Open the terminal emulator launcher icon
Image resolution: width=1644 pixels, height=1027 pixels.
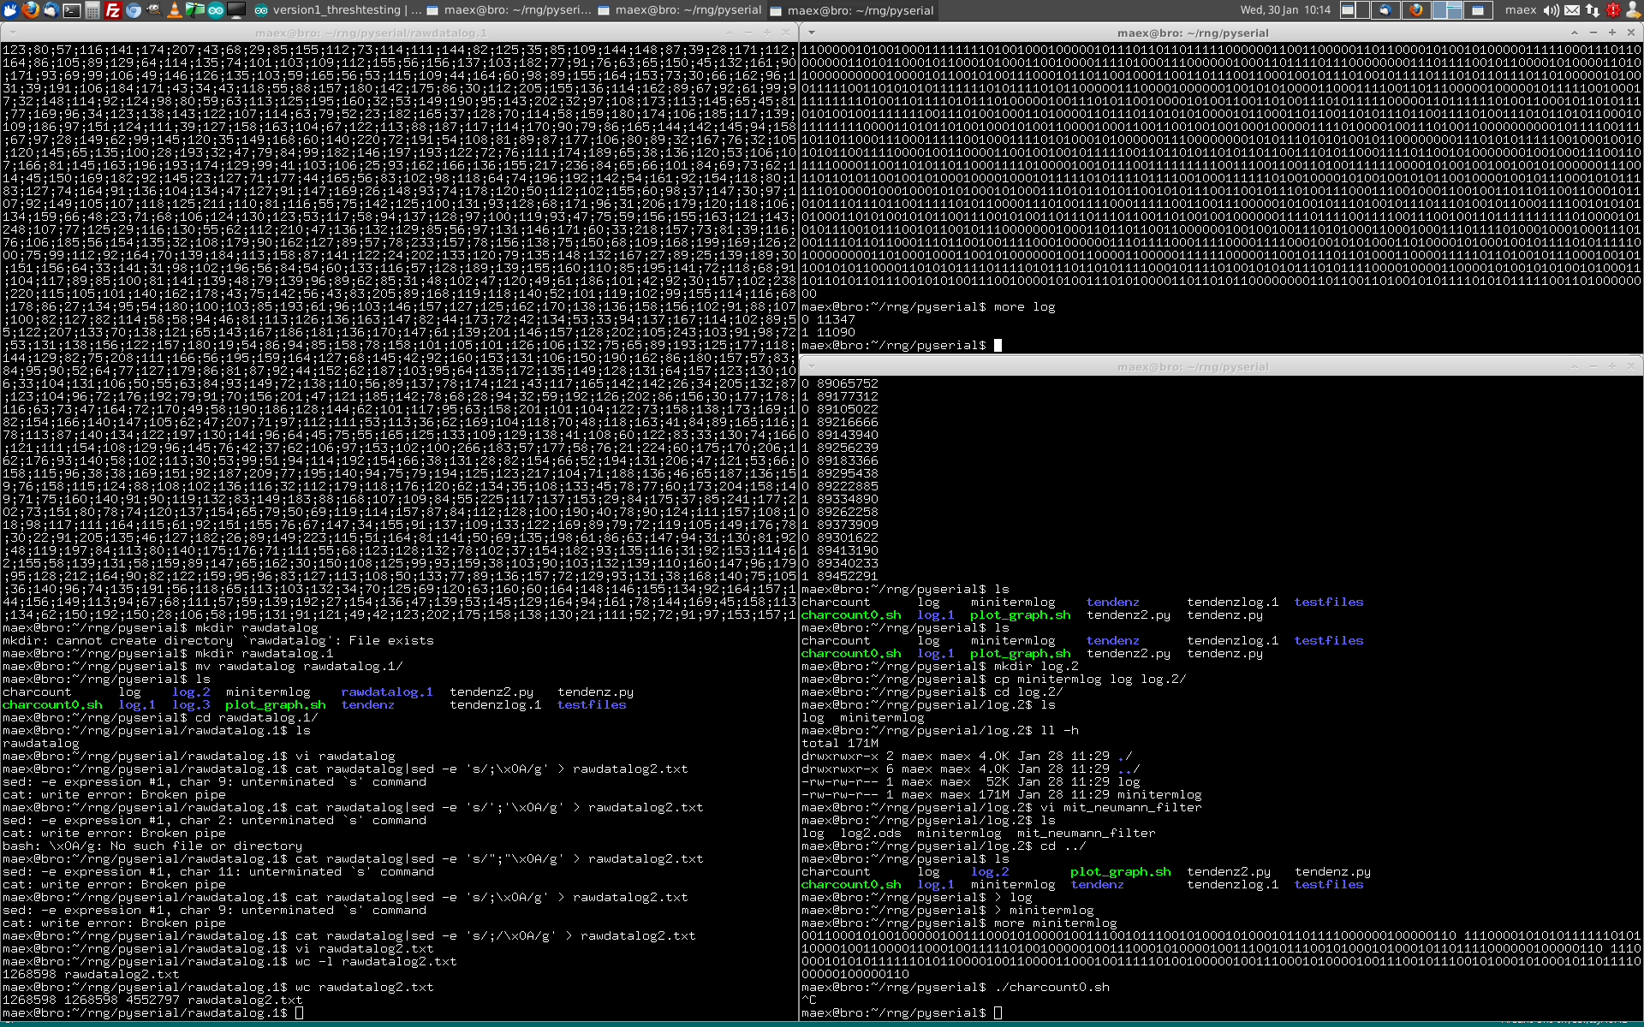[x=72, y=10]
